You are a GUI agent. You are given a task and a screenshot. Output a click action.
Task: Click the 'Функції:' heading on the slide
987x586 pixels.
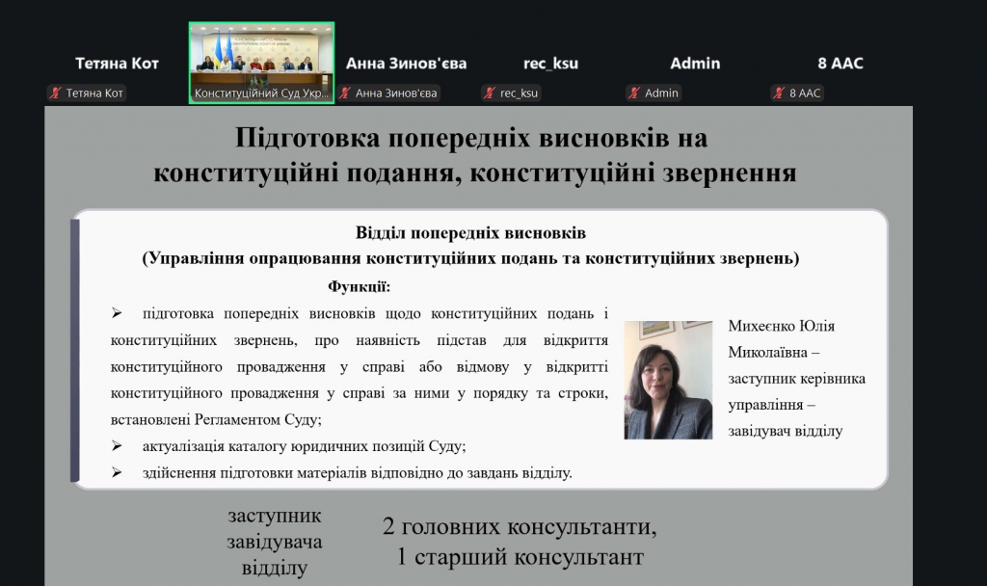tap(359, 286)
